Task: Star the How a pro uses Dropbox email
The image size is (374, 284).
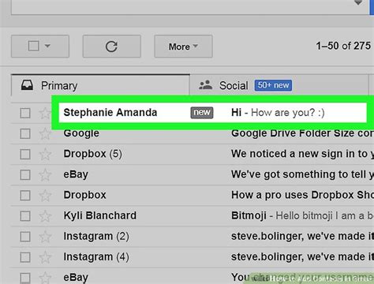Action: point(45,195)
